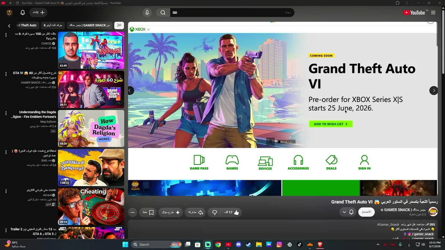Open more actions ellipsis under the video
The image size is (445, 250).
pyautogui.click(x=132, y=212)
